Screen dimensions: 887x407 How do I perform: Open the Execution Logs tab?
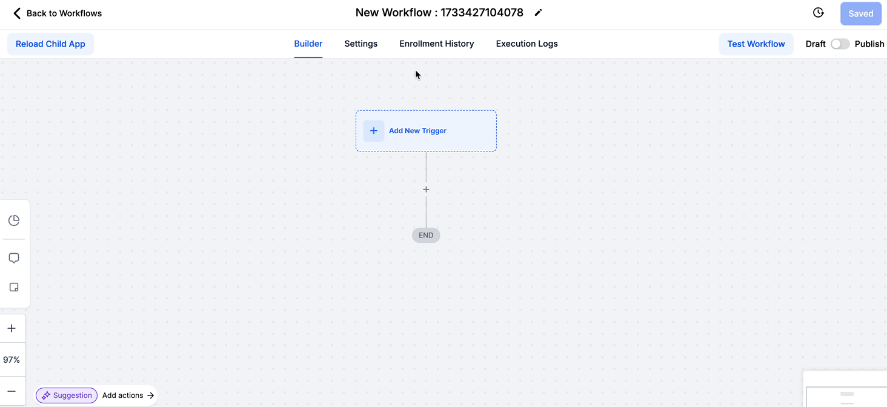[526, 44]
